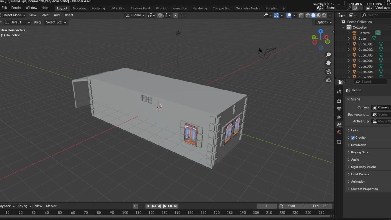Play the animation
This screenshot has height=220, width=391.
[165, 206]
